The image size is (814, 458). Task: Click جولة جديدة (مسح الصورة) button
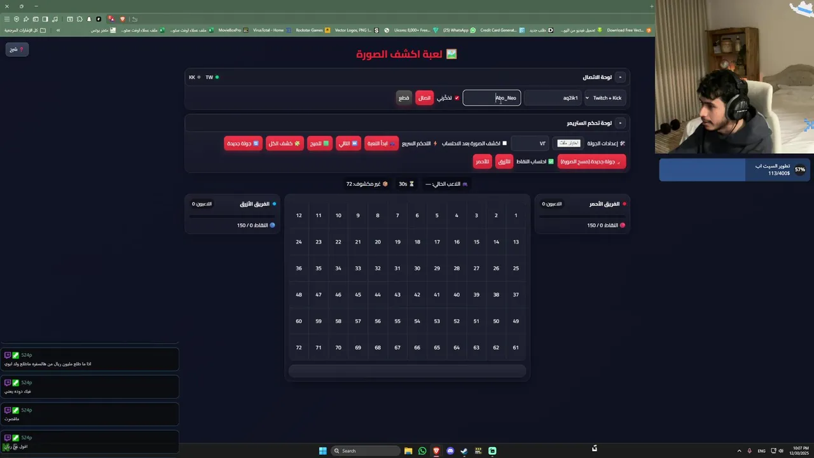[x=592, y=162]
